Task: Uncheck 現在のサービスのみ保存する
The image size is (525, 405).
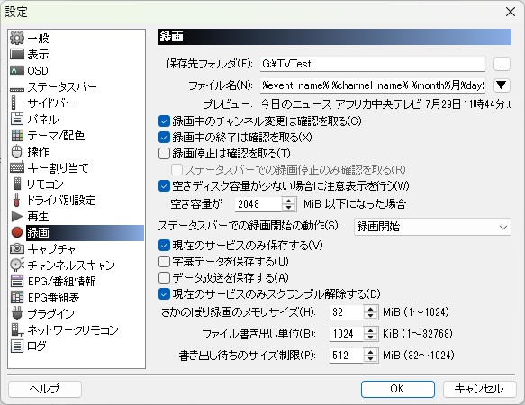Action: [164, 246]
